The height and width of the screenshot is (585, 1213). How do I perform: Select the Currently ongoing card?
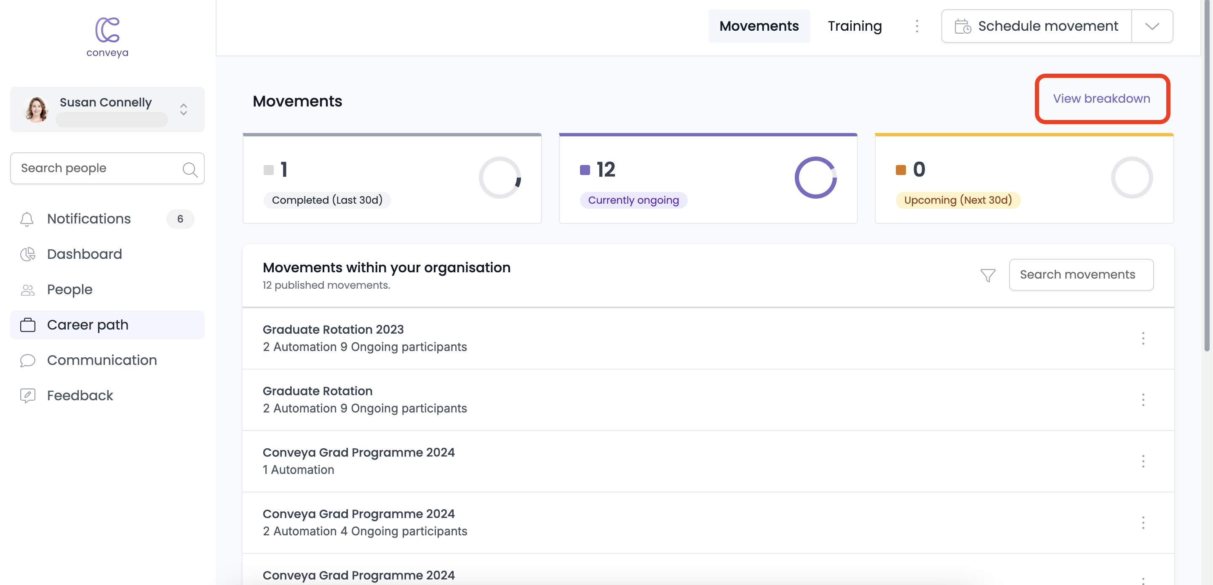coord(708,178)
